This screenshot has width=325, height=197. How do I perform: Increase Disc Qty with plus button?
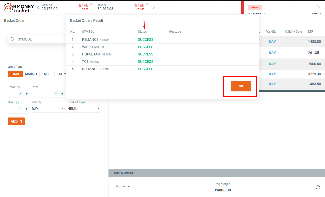26,109
